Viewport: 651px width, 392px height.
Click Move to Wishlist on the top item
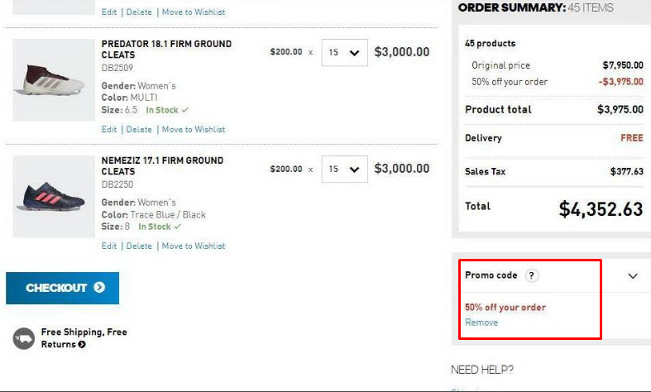[x=194, y=12]
